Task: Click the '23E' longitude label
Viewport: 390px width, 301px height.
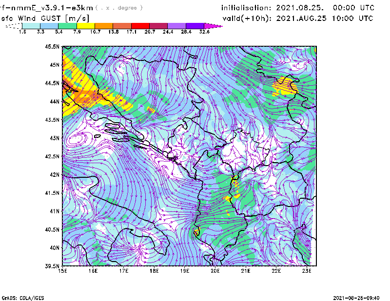Action: coord(307,271)
